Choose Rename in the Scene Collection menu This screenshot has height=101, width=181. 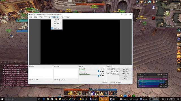pos(57,23)
